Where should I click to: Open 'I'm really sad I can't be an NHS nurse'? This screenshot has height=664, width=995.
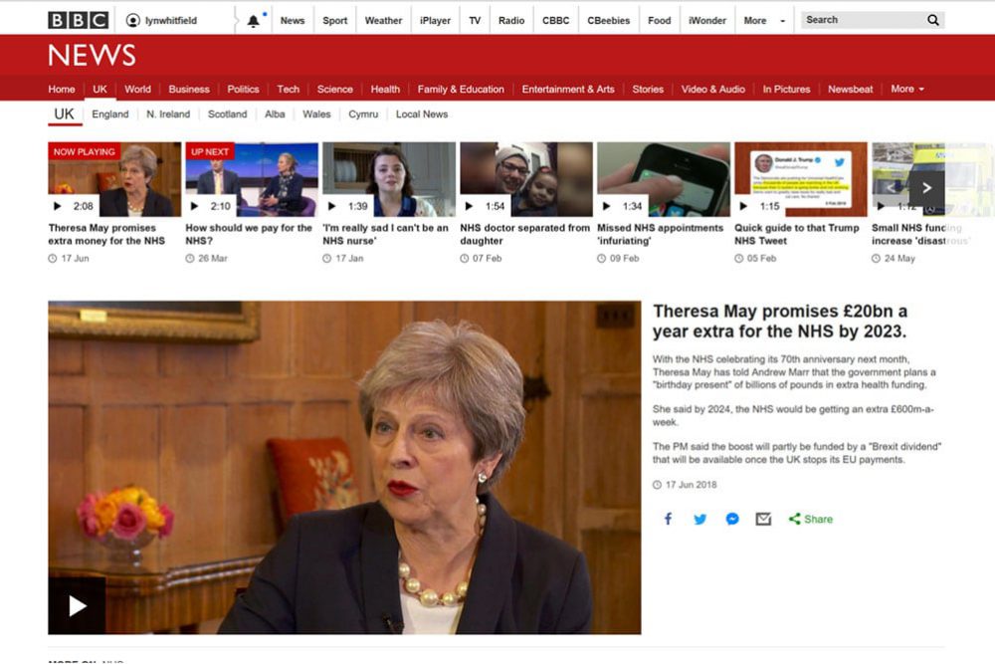385,234
